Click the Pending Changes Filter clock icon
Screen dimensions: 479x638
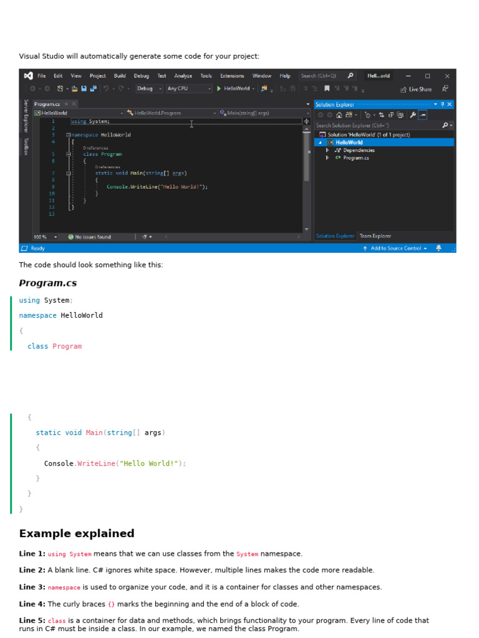pyautogui.click(x=368, y=115)
